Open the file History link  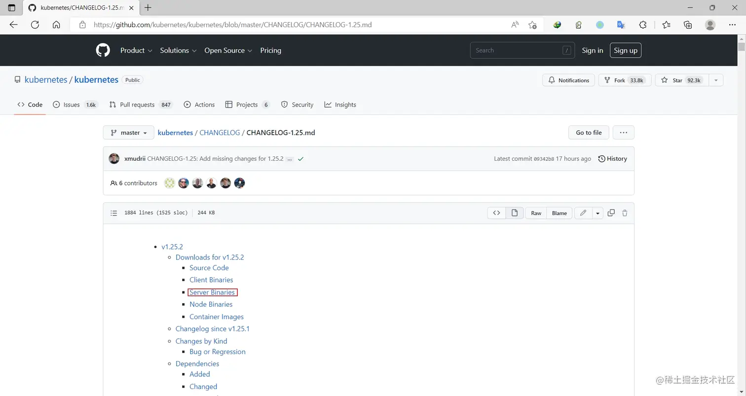(x=612, y=159)
